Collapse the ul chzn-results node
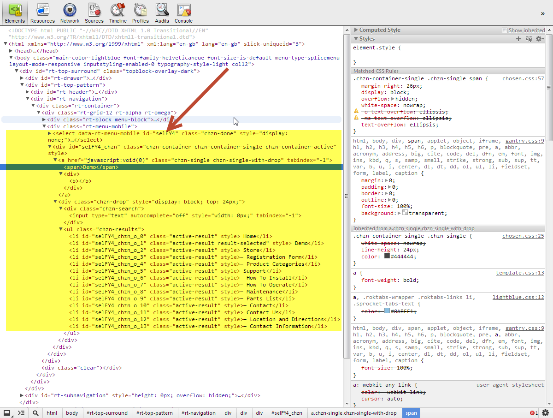The image size is (553, 418). tap(61, 229)
